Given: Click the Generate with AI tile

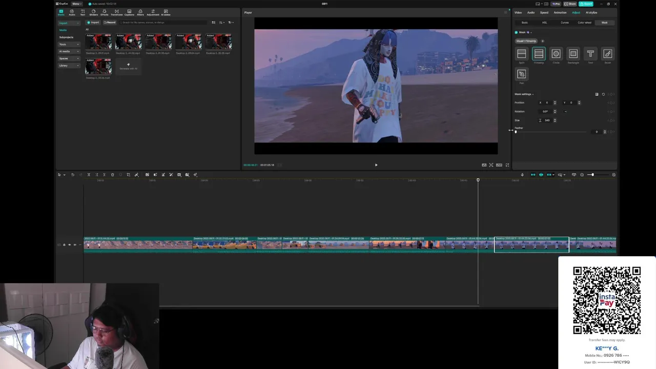Looking at the screenshot, I should pos(128,66).
